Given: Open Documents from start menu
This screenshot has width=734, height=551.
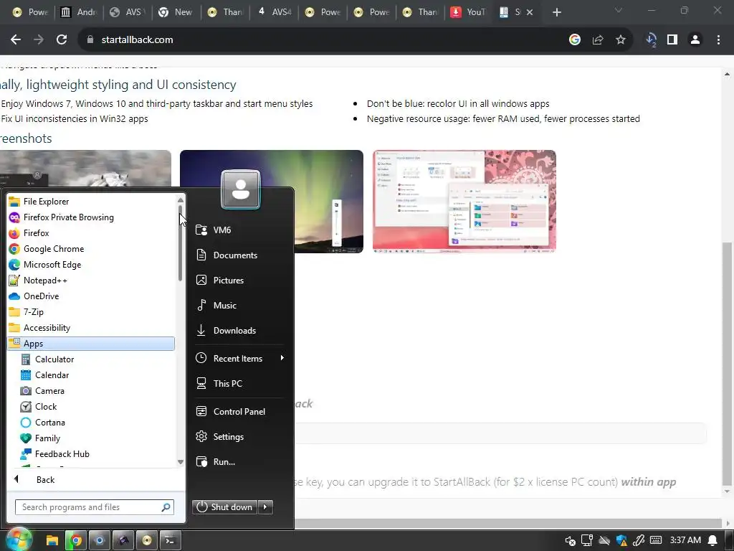Looking at the screenshot, I should pyautogui.click(x=239, y=255).
